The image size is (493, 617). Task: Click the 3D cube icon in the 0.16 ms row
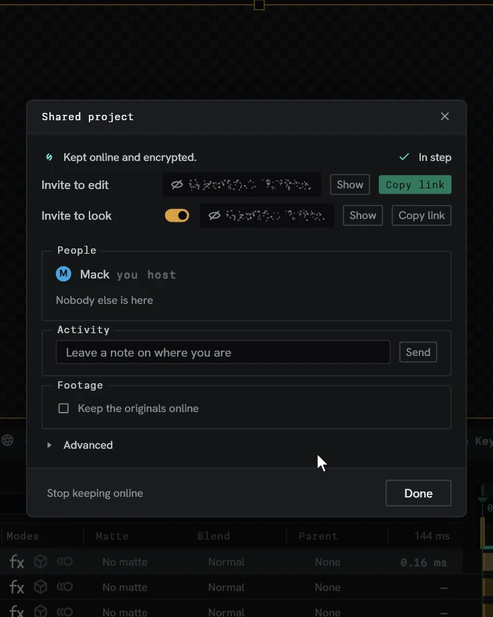tap(41, 562)
